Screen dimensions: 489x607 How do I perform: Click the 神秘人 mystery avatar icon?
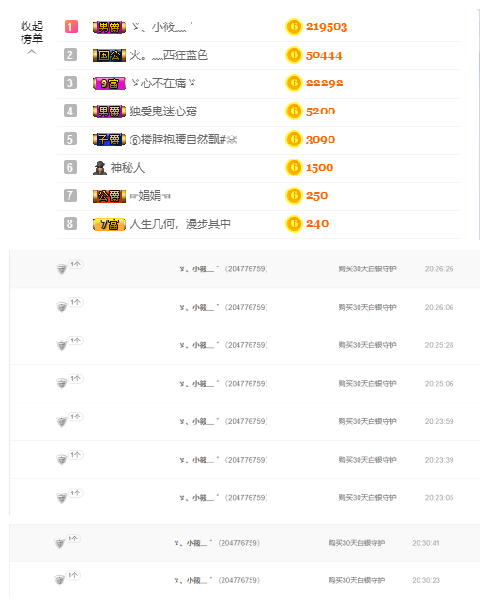coord(99,168)
